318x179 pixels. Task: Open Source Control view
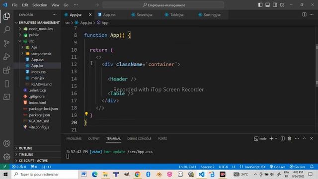pos(6,43)
